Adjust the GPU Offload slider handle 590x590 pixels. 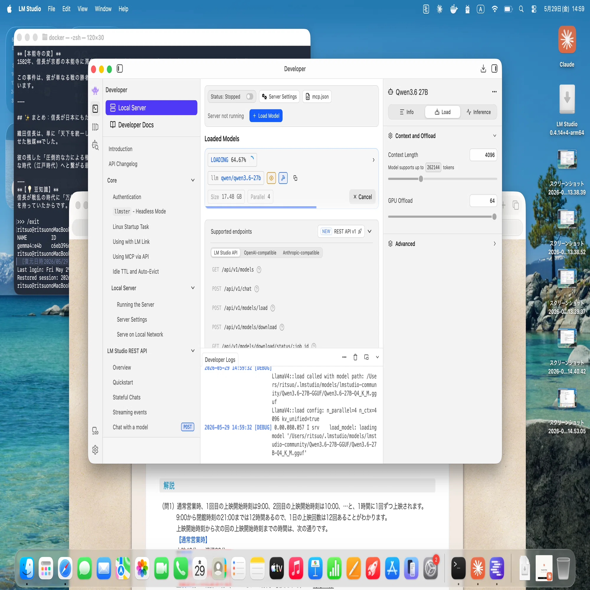[494, 217]
